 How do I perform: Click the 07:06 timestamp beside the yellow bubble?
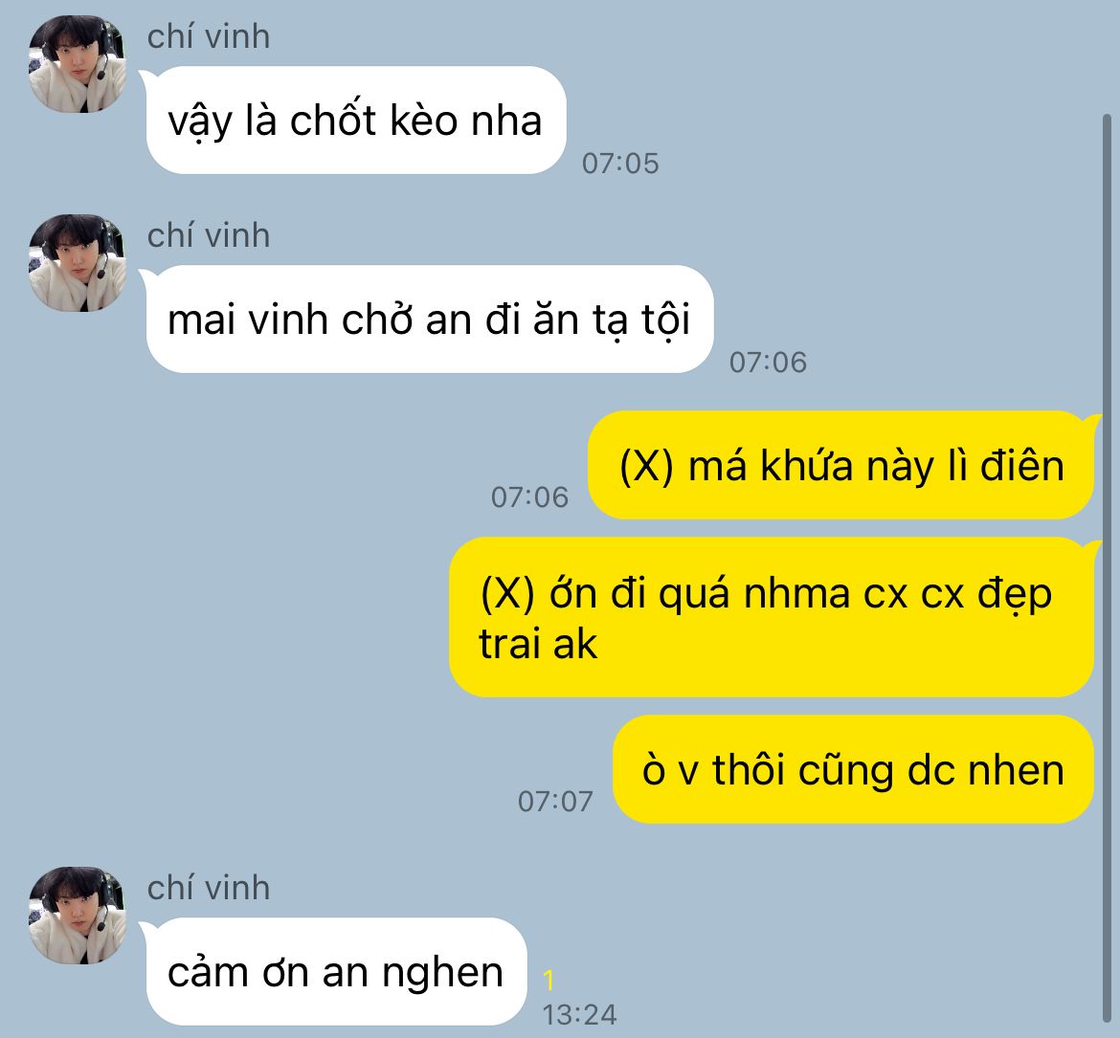coord(529,497)
